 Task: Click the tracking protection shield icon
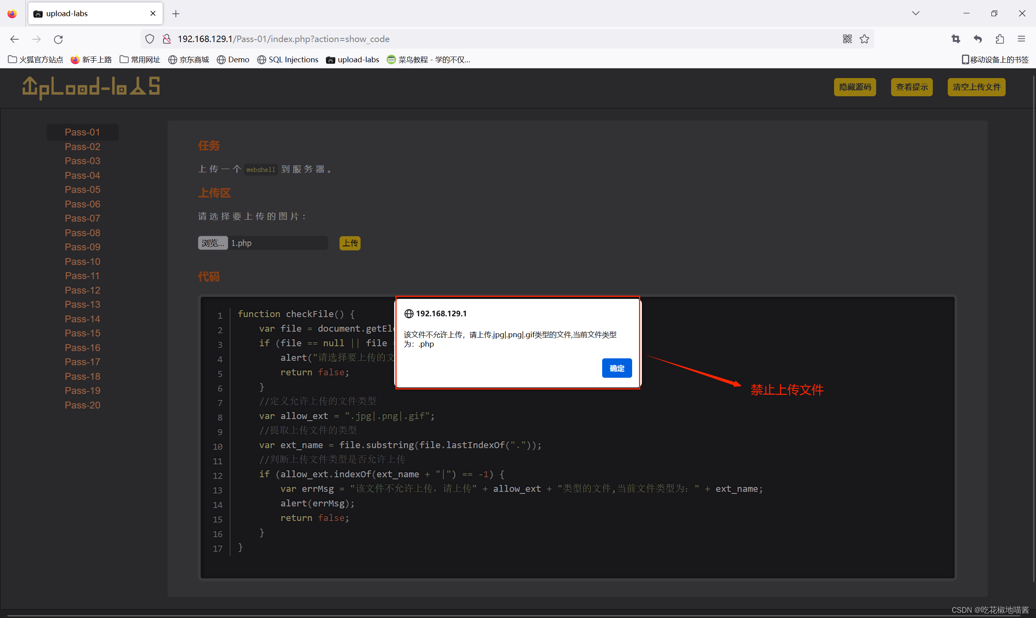point(150,39)
